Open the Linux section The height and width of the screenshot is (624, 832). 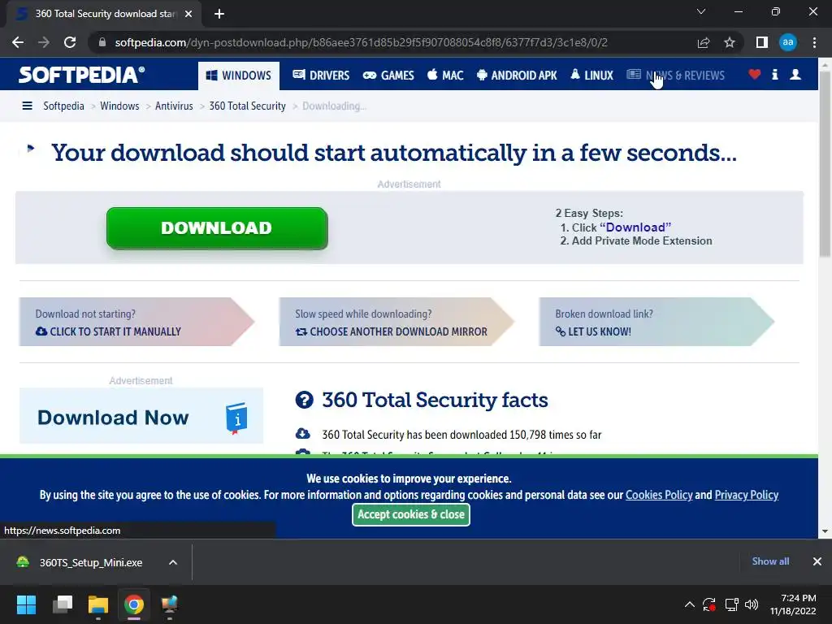click(591, 76)
